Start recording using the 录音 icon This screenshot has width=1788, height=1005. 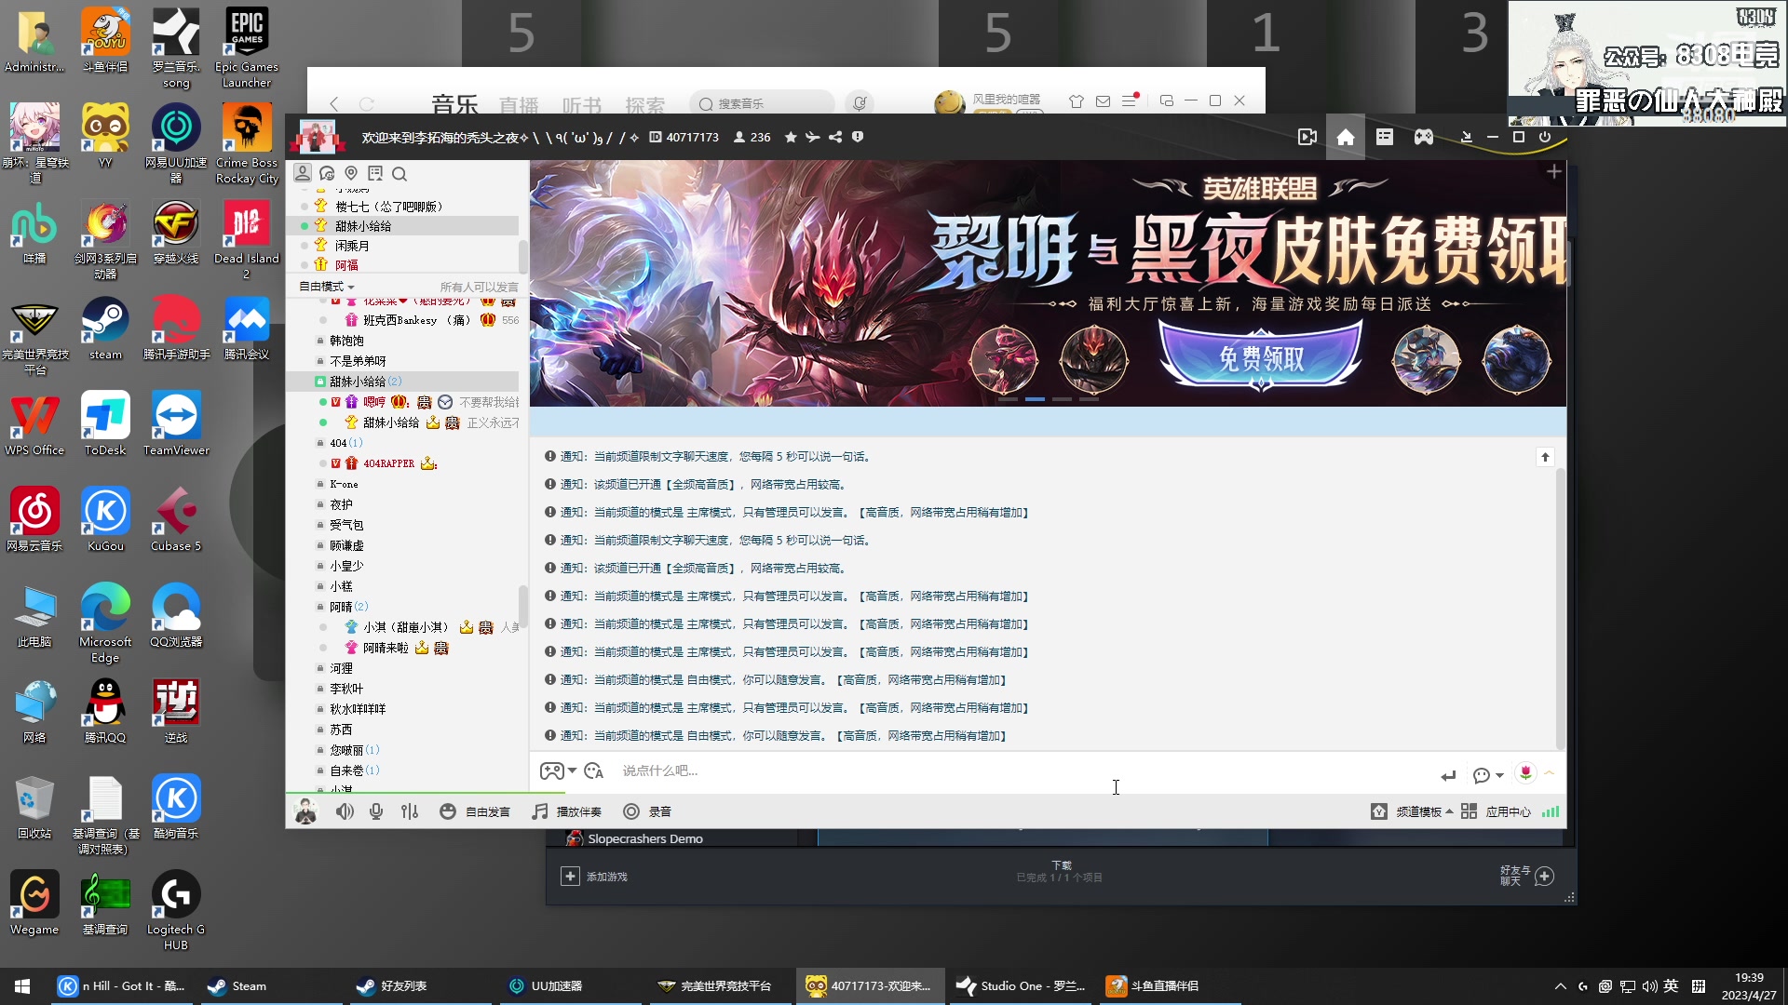click(631, 811)
